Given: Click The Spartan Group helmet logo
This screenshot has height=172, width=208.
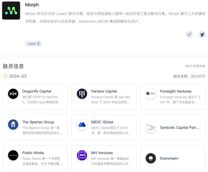Looking at the screenshot, I should pos(13,125).
